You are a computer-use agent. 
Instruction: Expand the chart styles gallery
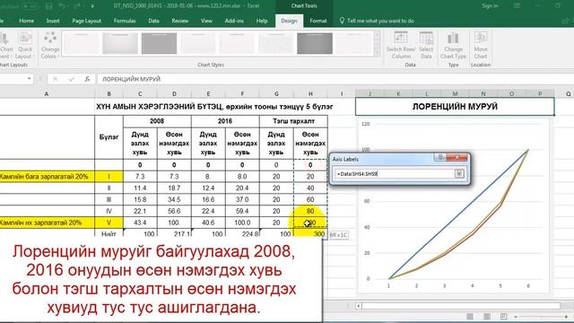pyautogui.click(x=377, y=53)
